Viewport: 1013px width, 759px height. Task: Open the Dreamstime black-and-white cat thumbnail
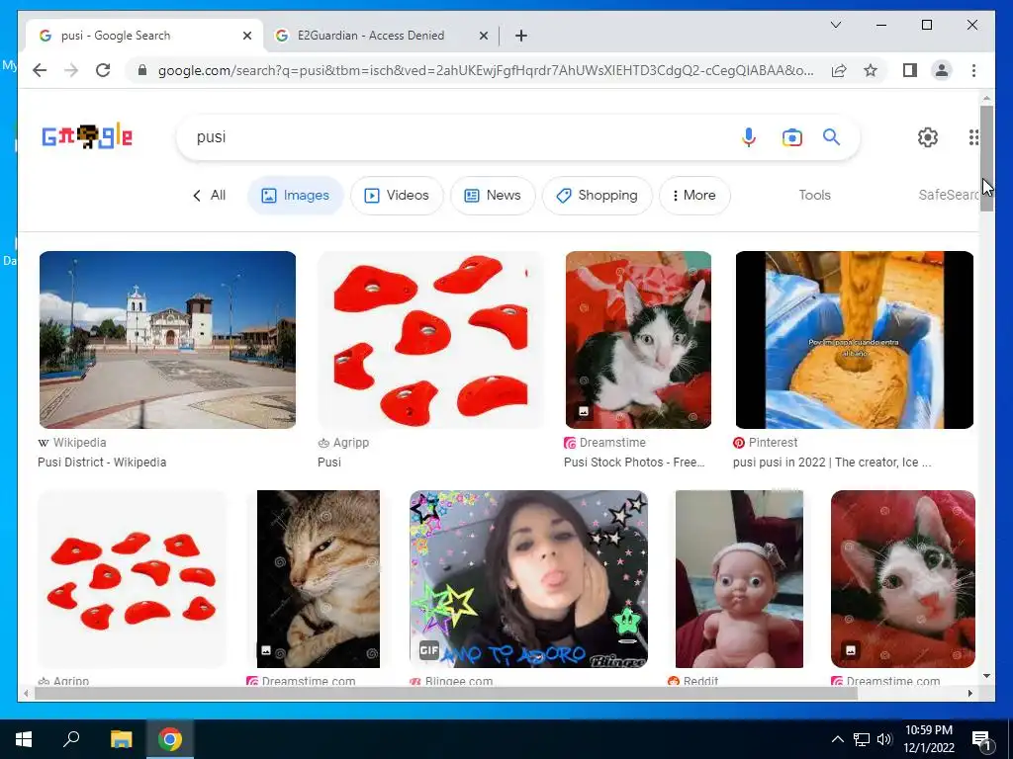(638, 340)
